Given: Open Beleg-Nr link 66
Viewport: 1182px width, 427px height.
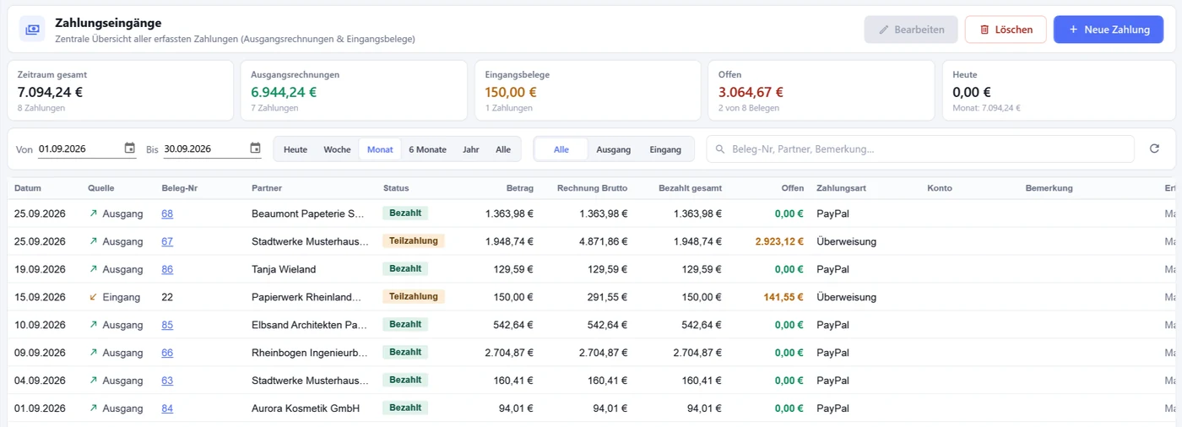Looking at the screenshot, I should (167, 353).
